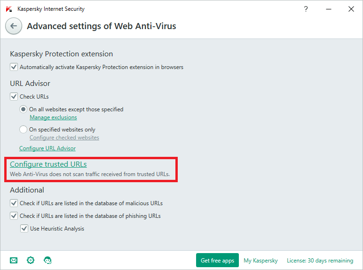This screenshot has height=270, width=363.
Task: Click Configure checked websites link
Action: (x=64, y=138)
